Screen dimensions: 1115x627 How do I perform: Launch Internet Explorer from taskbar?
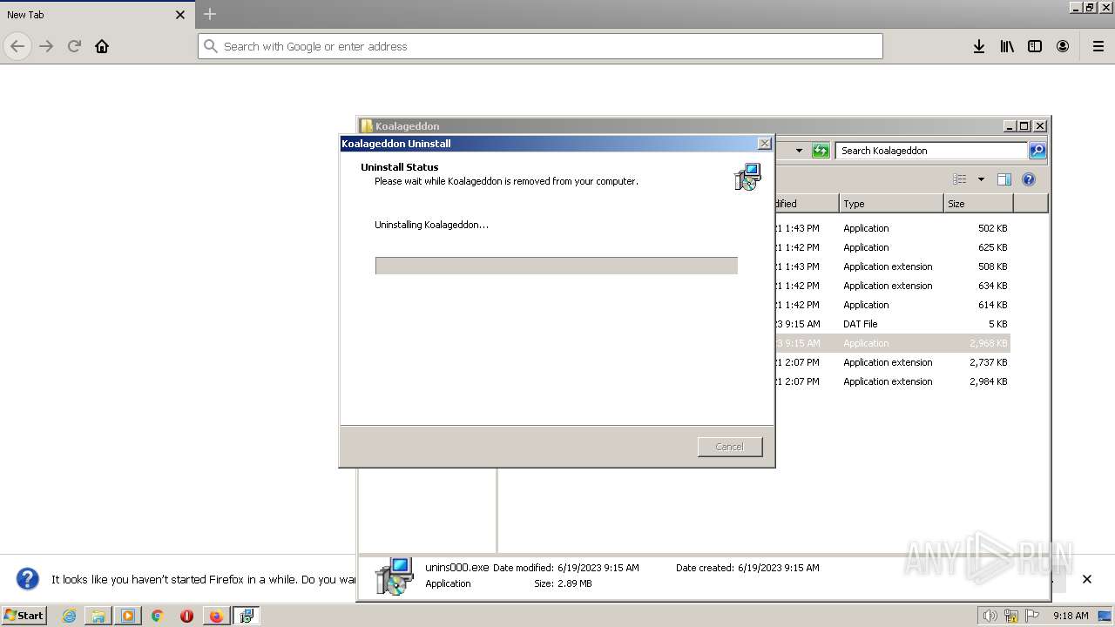click(69, 616)
